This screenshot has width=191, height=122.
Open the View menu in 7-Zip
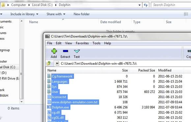[x=68, y=43]
